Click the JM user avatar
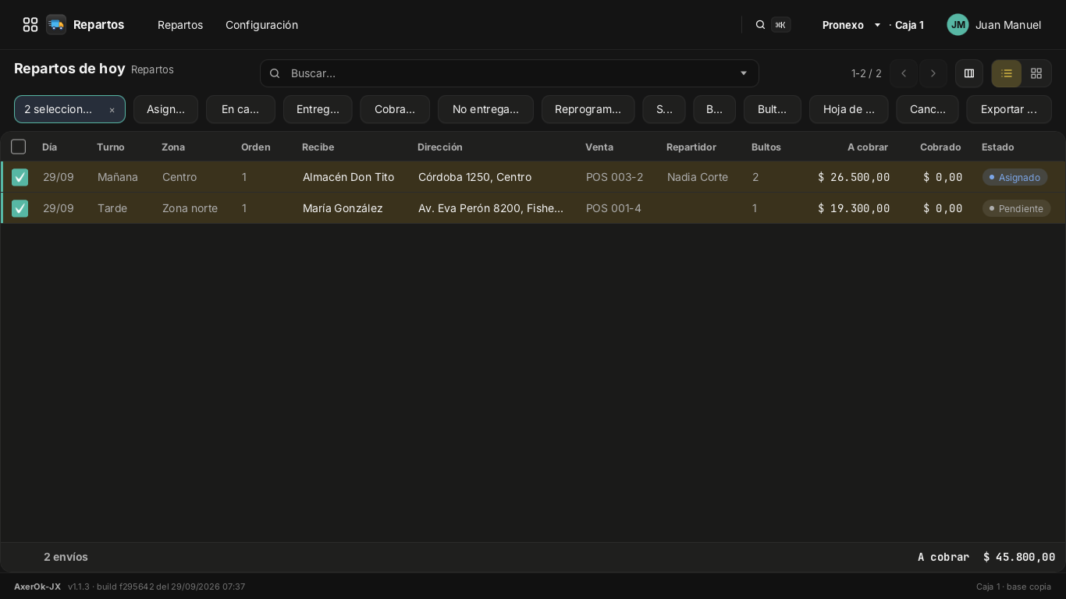Viewport: 1066px width, 599px height. (x=958, y=25)
